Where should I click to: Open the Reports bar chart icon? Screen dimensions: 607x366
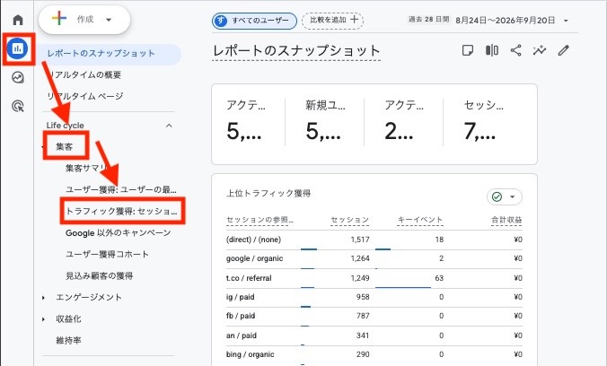point(17,48)
